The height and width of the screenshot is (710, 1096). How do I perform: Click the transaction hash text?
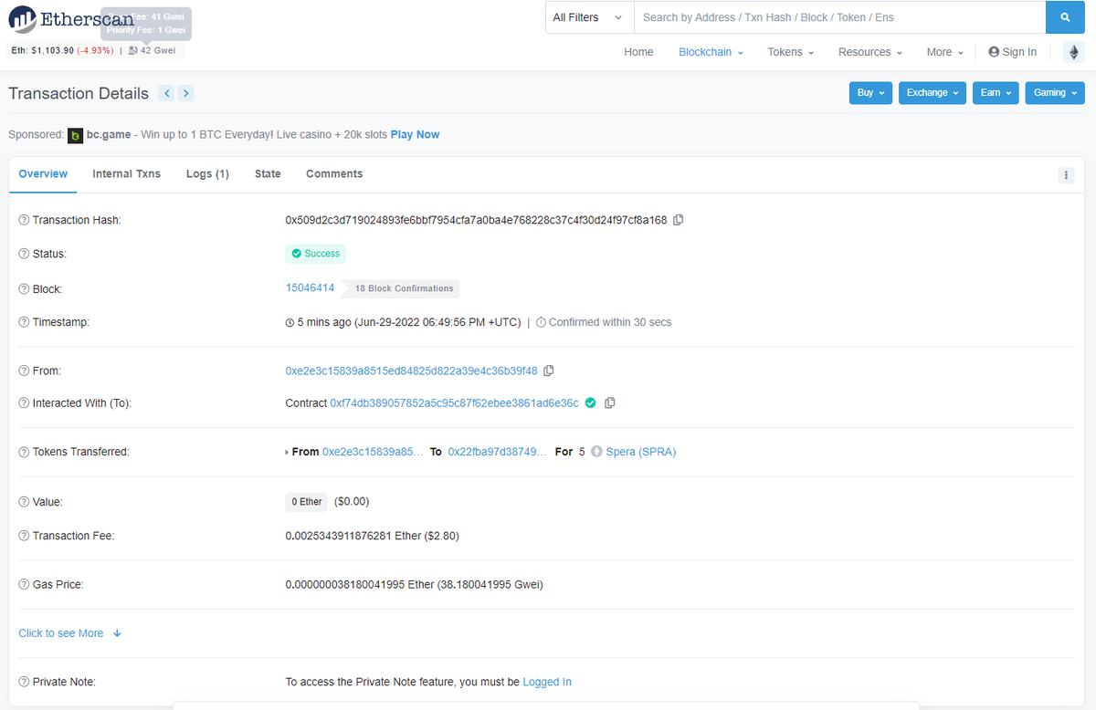pos(476,220)
